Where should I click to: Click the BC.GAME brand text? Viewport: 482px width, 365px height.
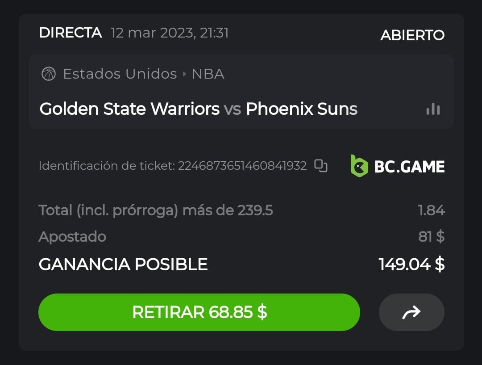click(409, 167)
